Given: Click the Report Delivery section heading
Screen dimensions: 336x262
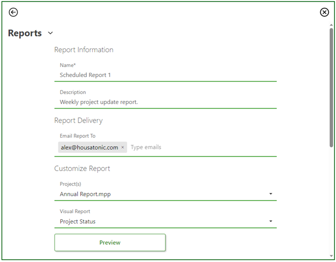Looking at the screenshot, I should click(79, 121).
